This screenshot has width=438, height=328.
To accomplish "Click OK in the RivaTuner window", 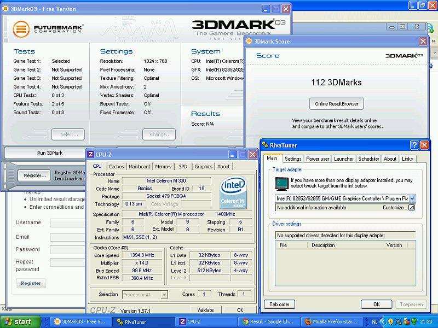I will 377,304.
